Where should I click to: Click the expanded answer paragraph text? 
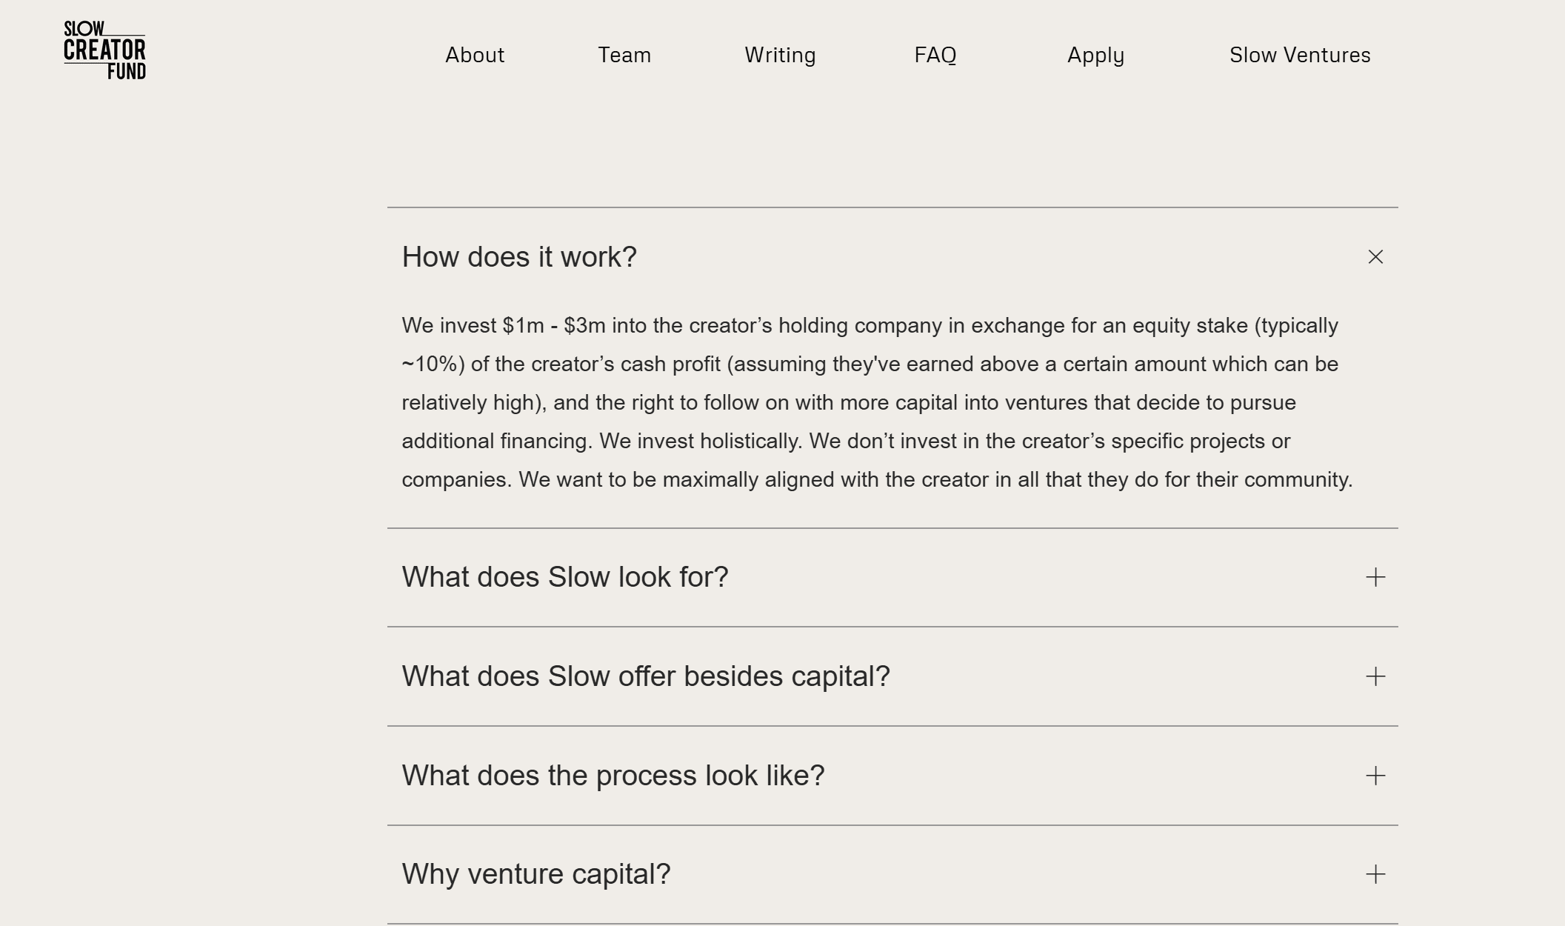point(874,402)
